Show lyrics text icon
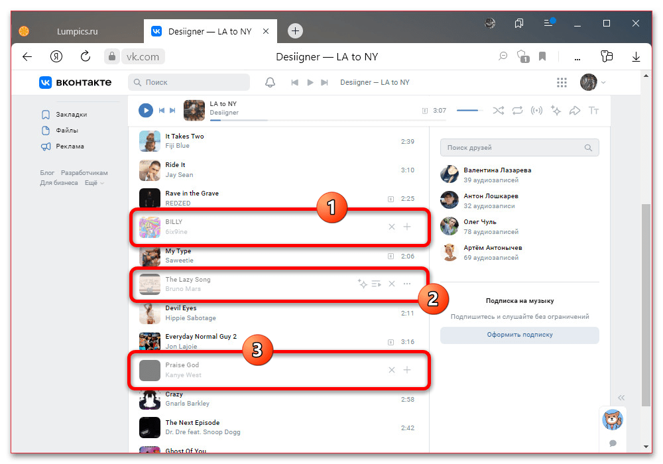Viewport: 663px width, 464px height. coord(593,111)
